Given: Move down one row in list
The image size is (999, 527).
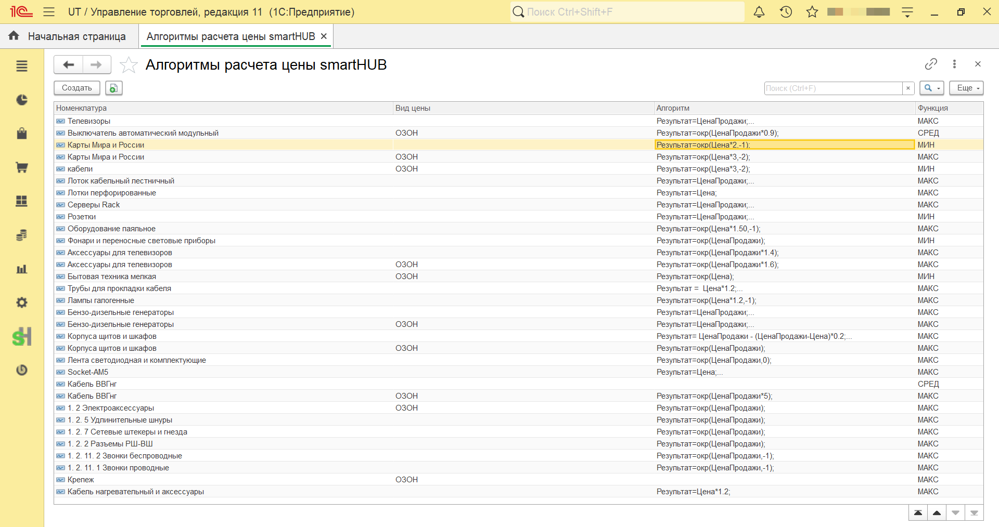Looking at the screenshot, I should (956, 513).
